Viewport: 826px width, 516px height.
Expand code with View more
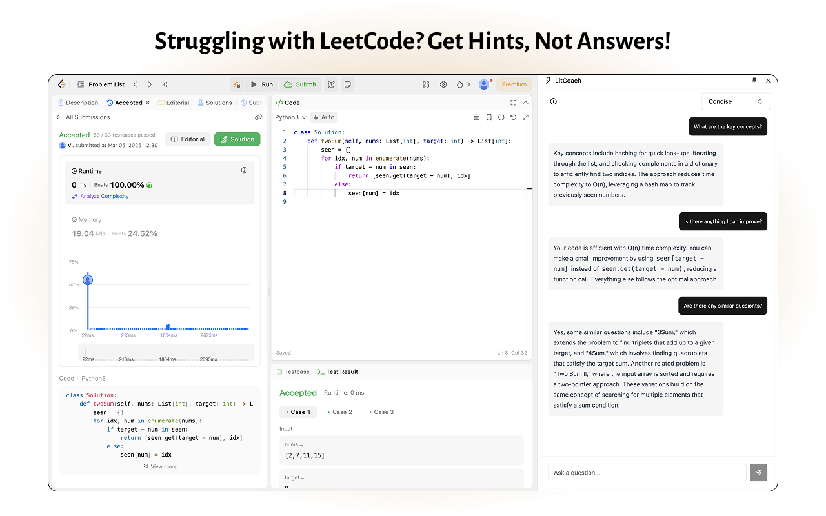159,466
